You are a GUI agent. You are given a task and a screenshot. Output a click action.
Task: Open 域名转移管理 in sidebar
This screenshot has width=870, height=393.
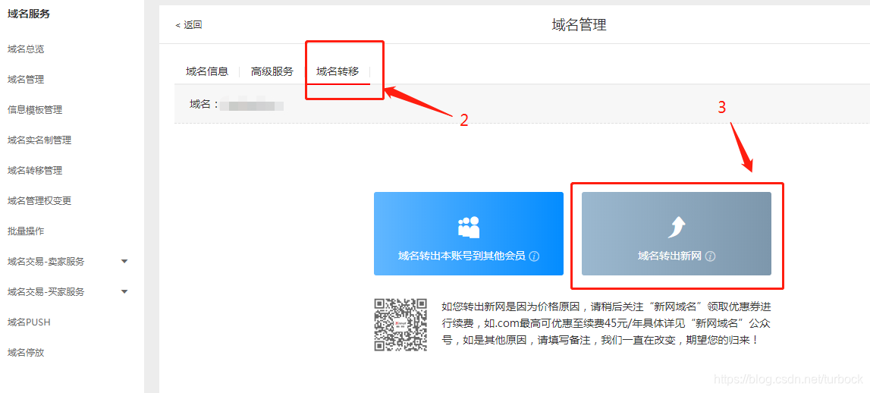35,171
